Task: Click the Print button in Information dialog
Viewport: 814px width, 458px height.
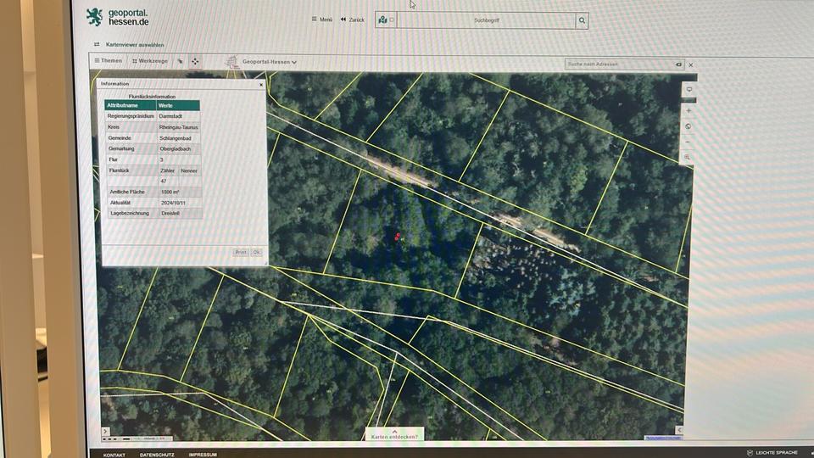Action: point(241,252)
